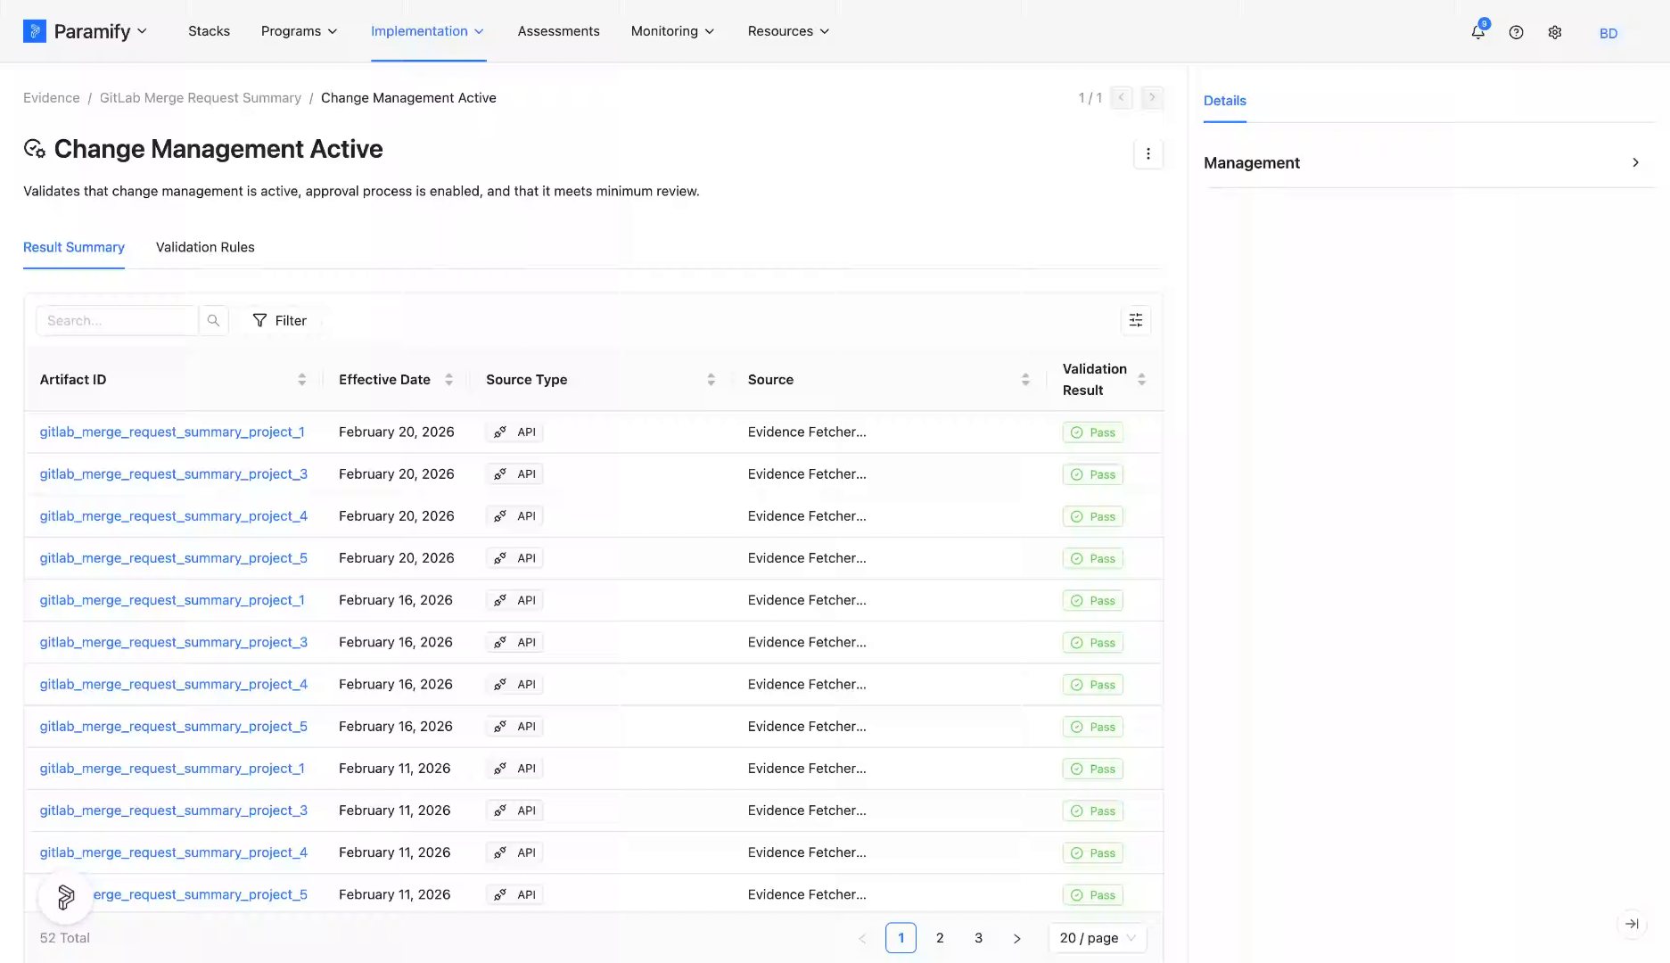Viewport: 1670px width, 963px height.
Task: Go to GitLab Merge Request Summary breadcrumb
Action: click(x=201, y=98)
